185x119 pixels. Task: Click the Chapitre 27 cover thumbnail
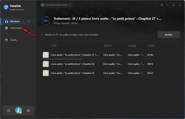(46, 55)
